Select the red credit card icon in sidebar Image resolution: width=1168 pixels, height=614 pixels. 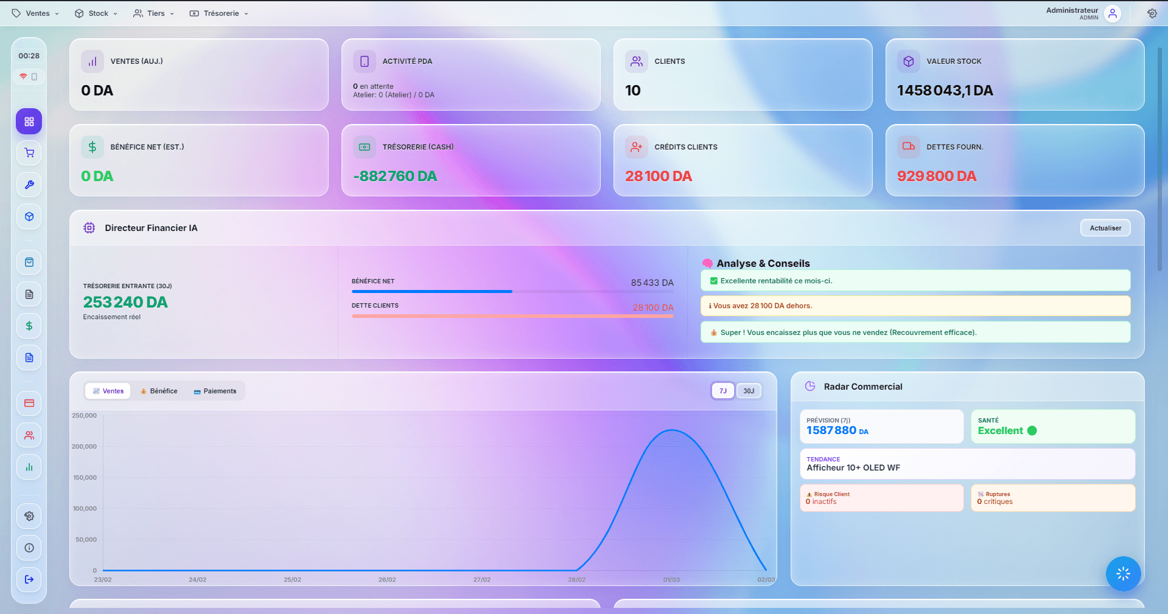(29, 404)
